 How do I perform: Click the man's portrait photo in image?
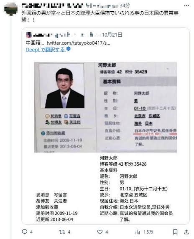pos(62,86)
